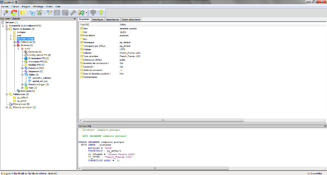Select the geometry_columns table
This screenshot has height=175, width=327.
(41, 78)
